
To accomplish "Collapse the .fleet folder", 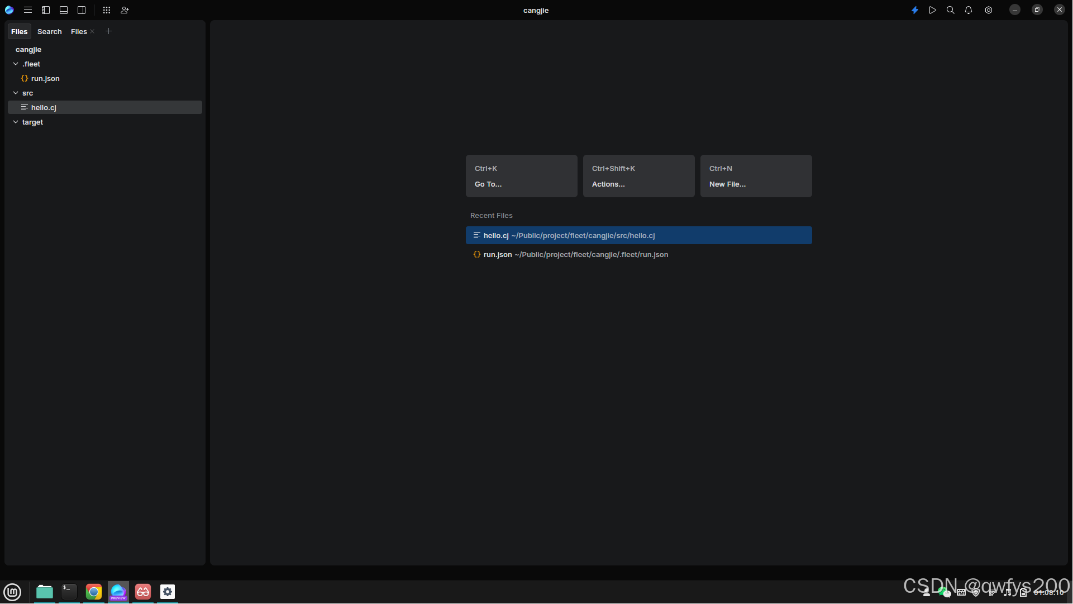I will pyautogui.click(x=16, y=64).
